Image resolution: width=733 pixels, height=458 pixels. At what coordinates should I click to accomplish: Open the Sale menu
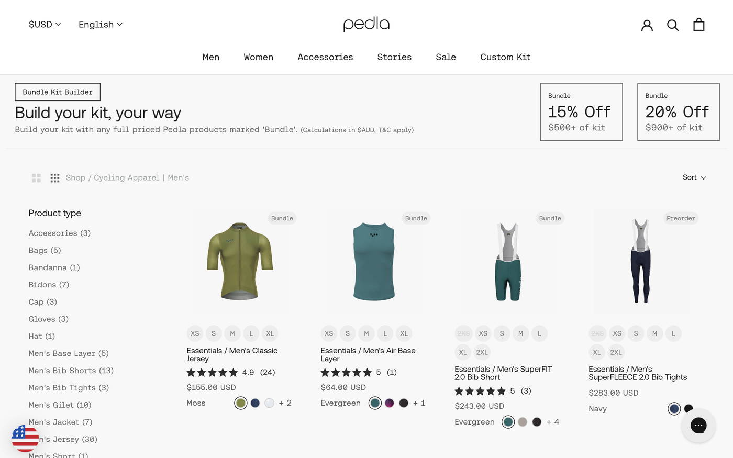point(446,57)
